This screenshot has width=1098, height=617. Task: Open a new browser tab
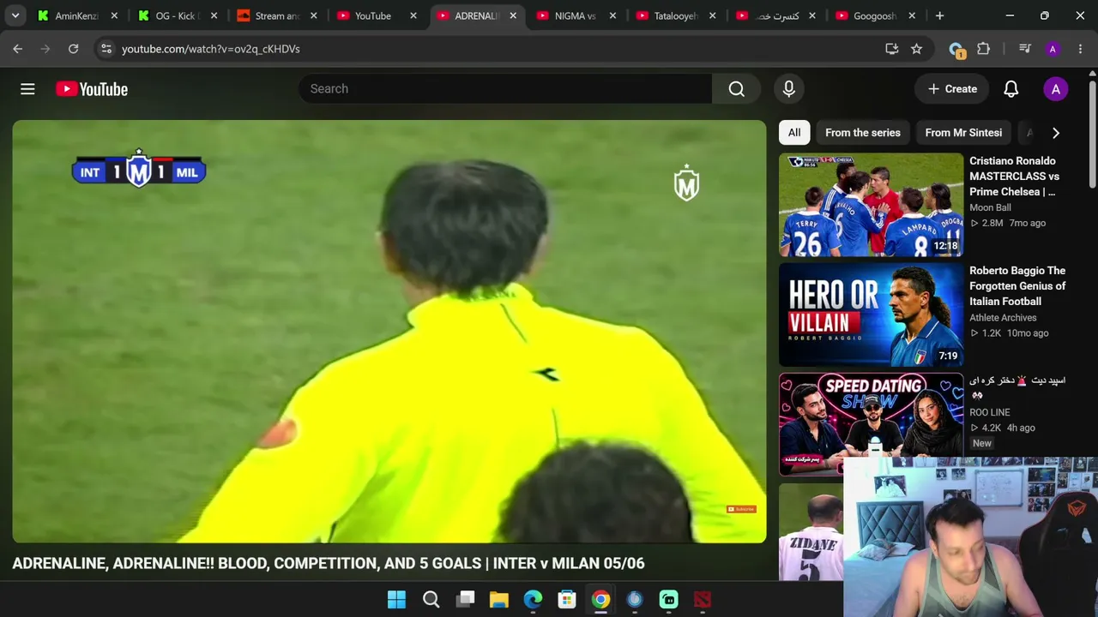coord(939,15)
